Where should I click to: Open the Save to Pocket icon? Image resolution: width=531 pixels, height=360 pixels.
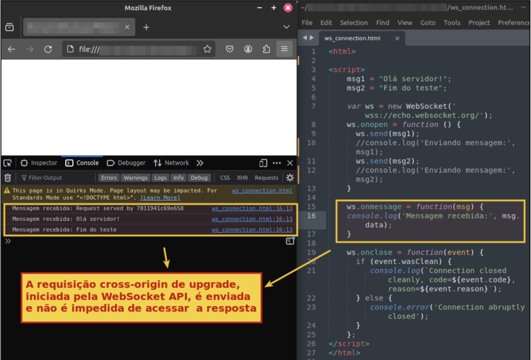pyautogui.click(x=230, y=49)
